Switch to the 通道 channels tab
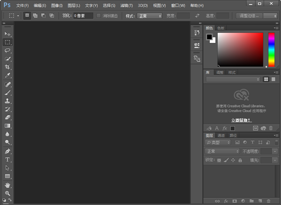Image resolution: width=281 pixels, height=205 pixels. (x=222, y=135)
